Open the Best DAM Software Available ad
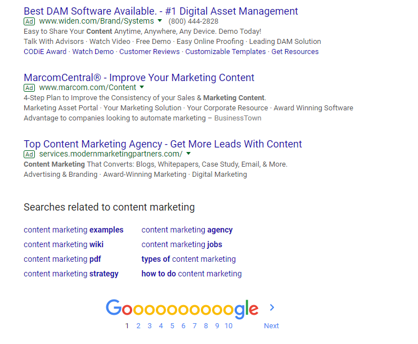 161,11
